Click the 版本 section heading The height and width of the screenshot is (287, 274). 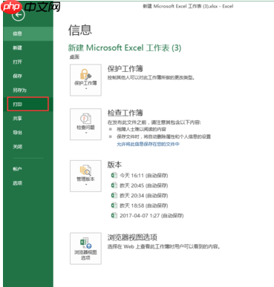tap(114, 165)
